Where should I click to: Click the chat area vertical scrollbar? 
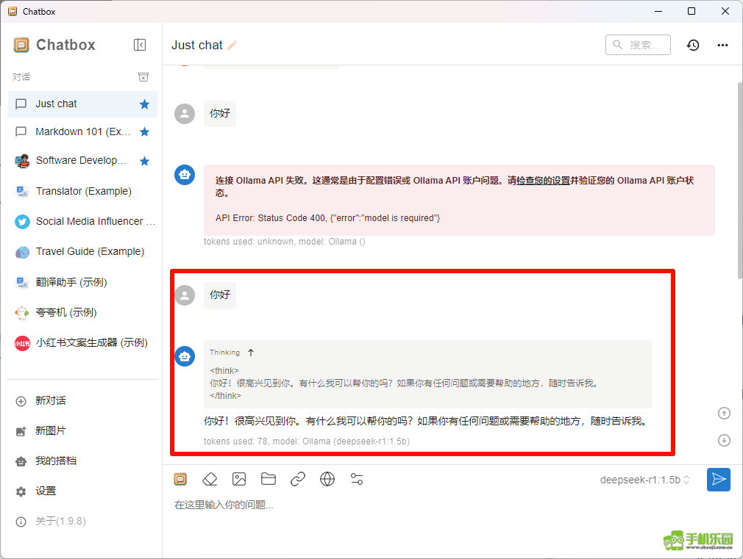pyautogui.click(x=739, y=180)
